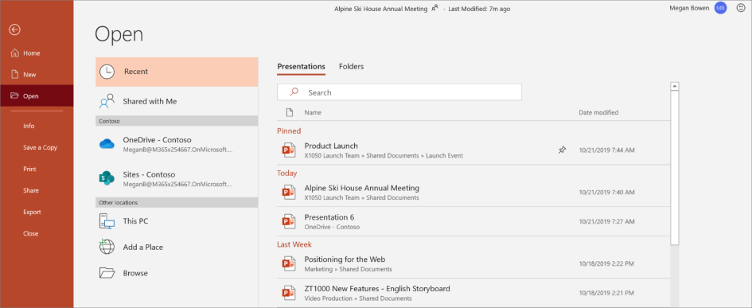The height and width of the screenshot is (308, 752).
Task: Click the 10/18/2019 2:22 PM date
Action: pyautogui.click(x=606, y=263)
